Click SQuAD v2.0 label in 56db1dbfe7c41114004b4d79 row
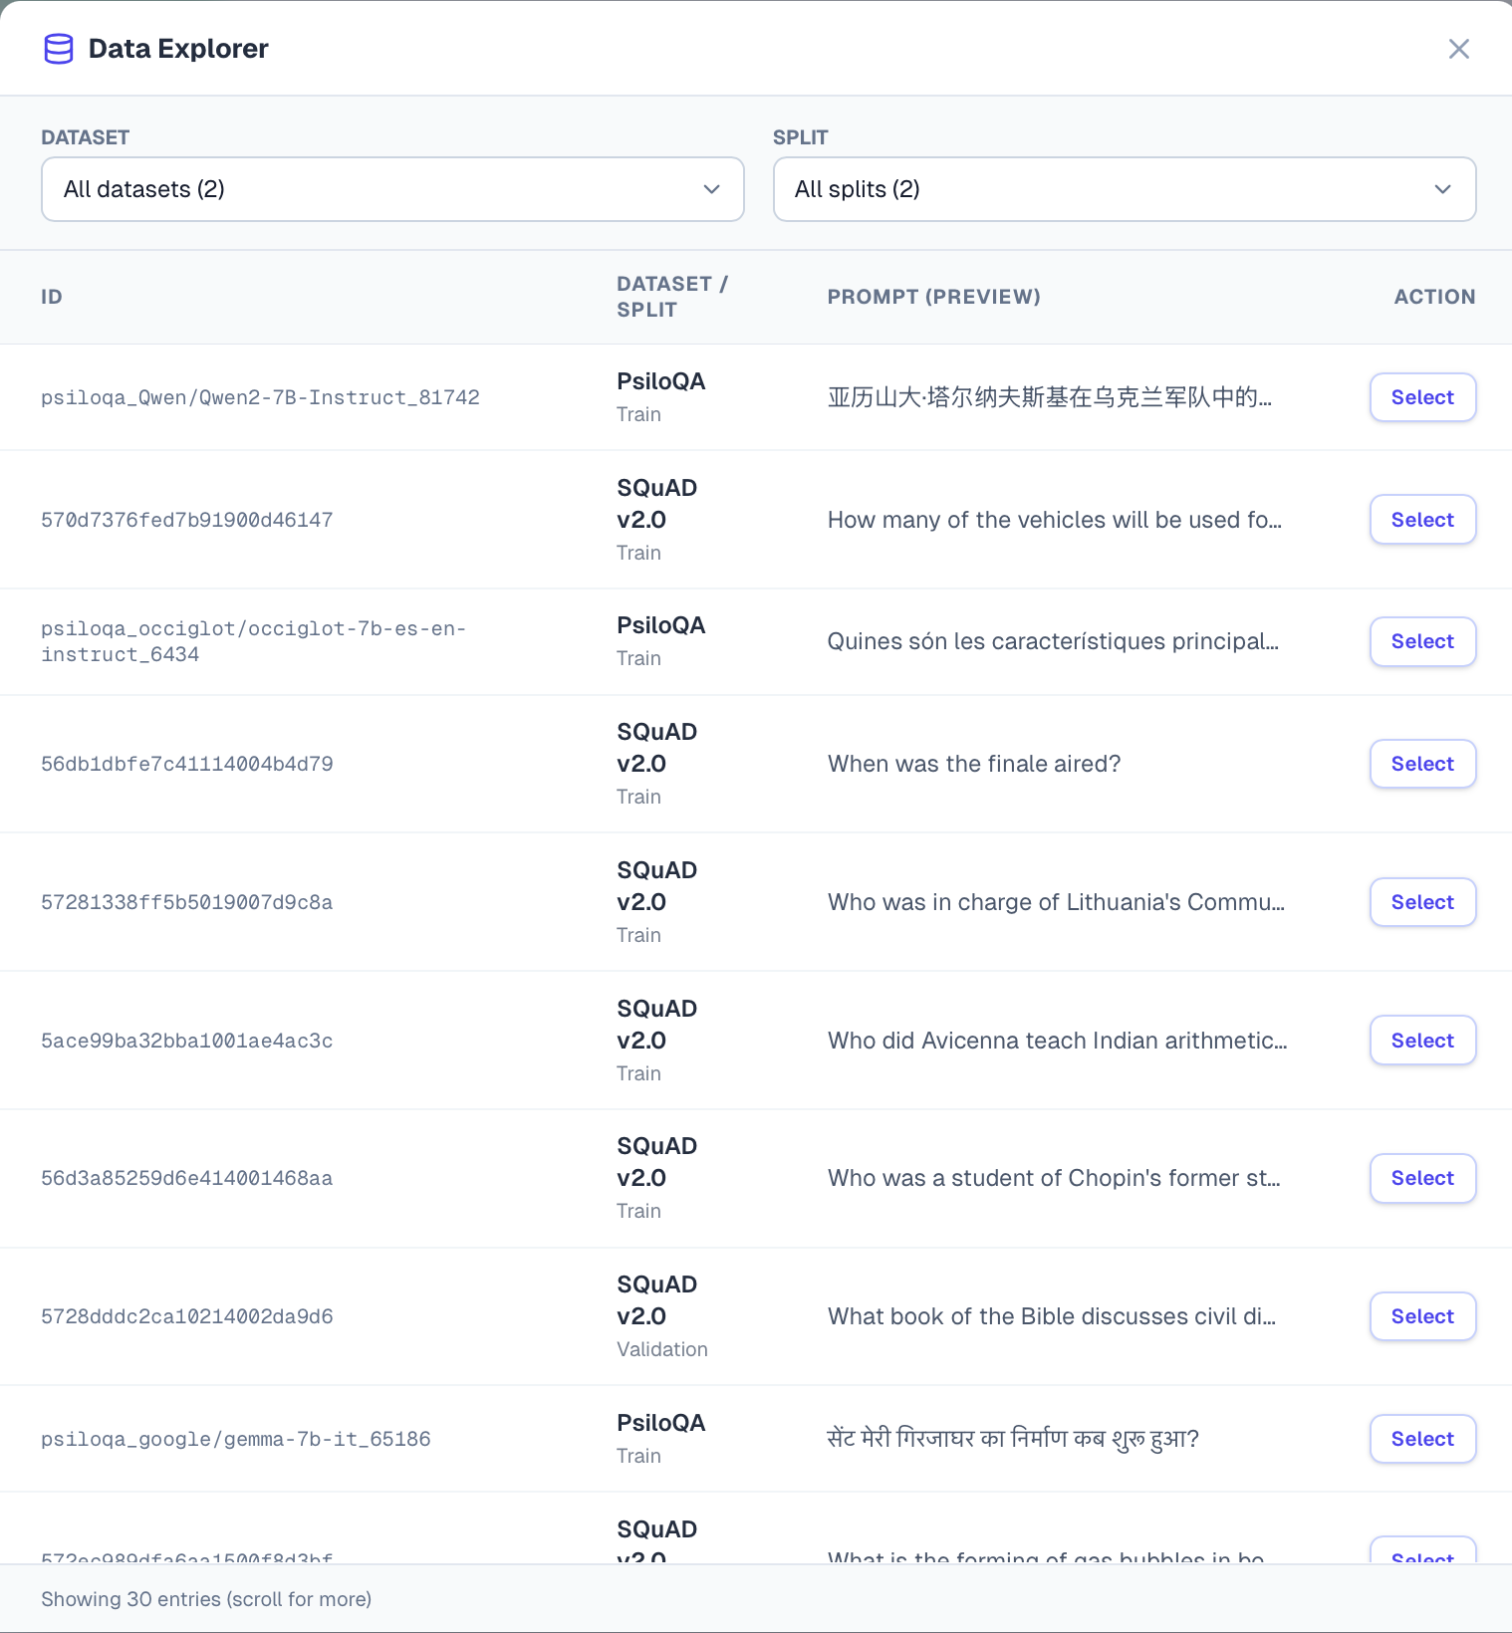The image size is (1512, 1633). 657,748
